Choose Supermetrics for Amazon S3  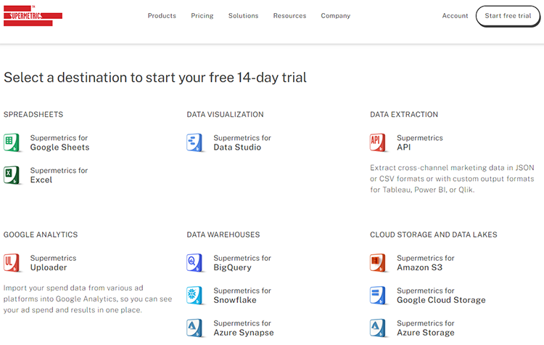click(x=426, y=263)
